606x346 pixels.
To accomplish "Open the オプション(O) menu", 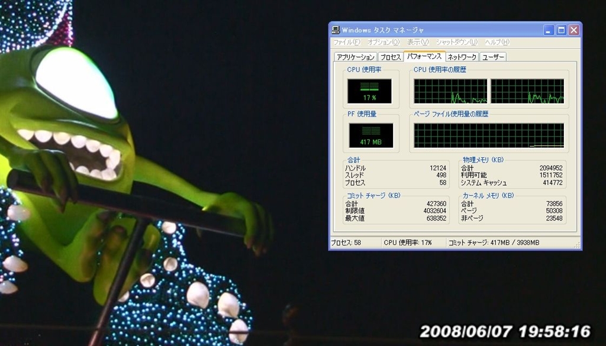I will [383, 42].
